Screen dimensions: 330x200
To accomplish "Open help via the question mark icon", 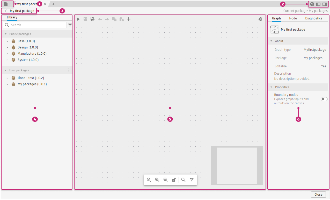I will pos(312,4).
